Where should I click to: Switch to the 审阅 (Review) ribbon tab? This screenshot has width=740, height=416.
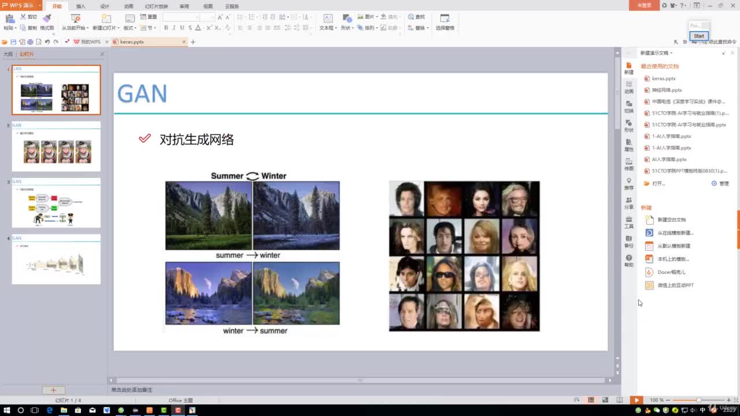point(184,6)
